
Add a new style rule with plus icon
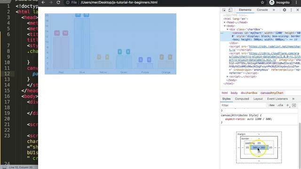click(x=288, y=105)
